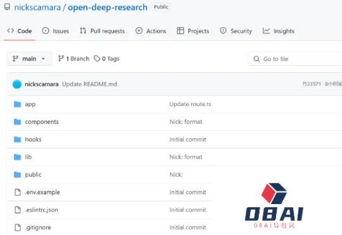The height and width of the screenshot is (235, 342).
Task: Click the tag icon beside 0 Tags
Action: 97,59
